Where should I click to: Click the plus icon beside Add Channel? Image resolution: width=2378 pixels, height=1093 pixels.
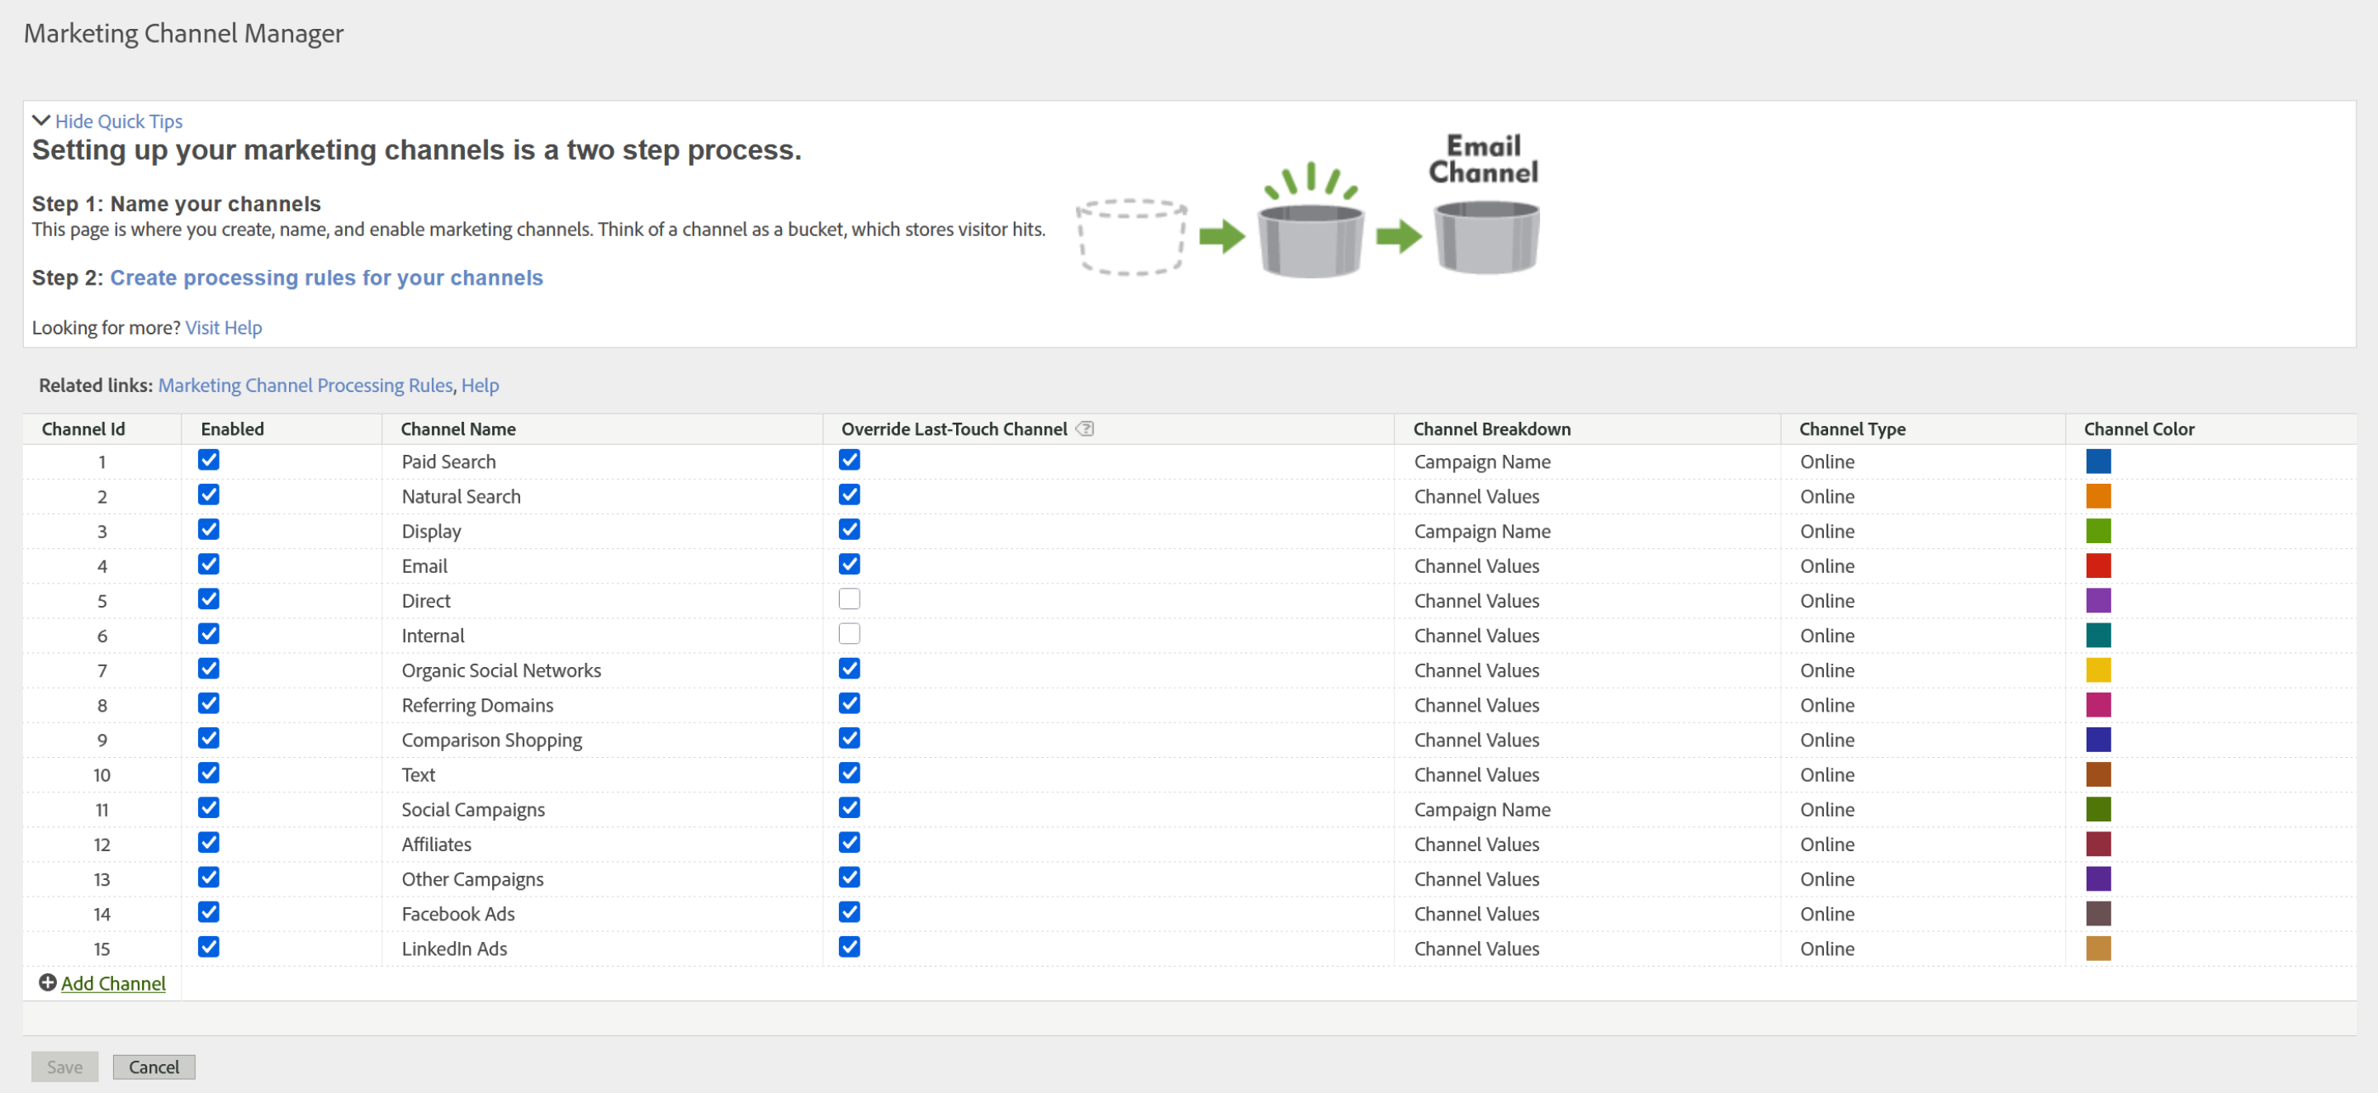48,982
